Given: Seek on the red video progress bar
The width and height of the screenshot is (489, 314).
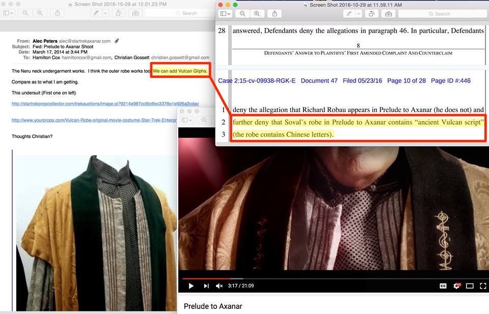Looking at the screenshot, I should pos(206,278).
